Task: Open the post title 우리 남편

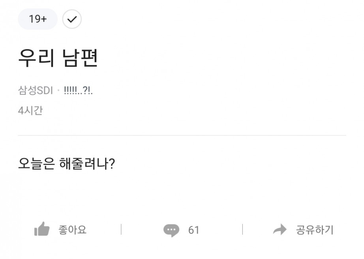Action: pyautogui.click(x=58, y=58)
